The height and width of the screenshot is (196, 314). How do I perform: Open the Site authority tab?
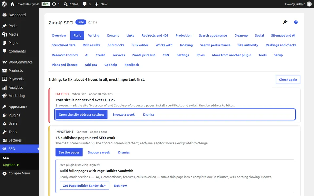[x=248, y=45]
